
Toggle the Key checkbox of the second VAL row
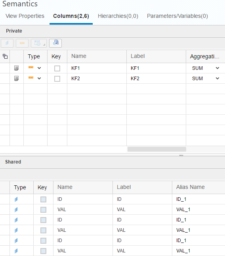43,230
